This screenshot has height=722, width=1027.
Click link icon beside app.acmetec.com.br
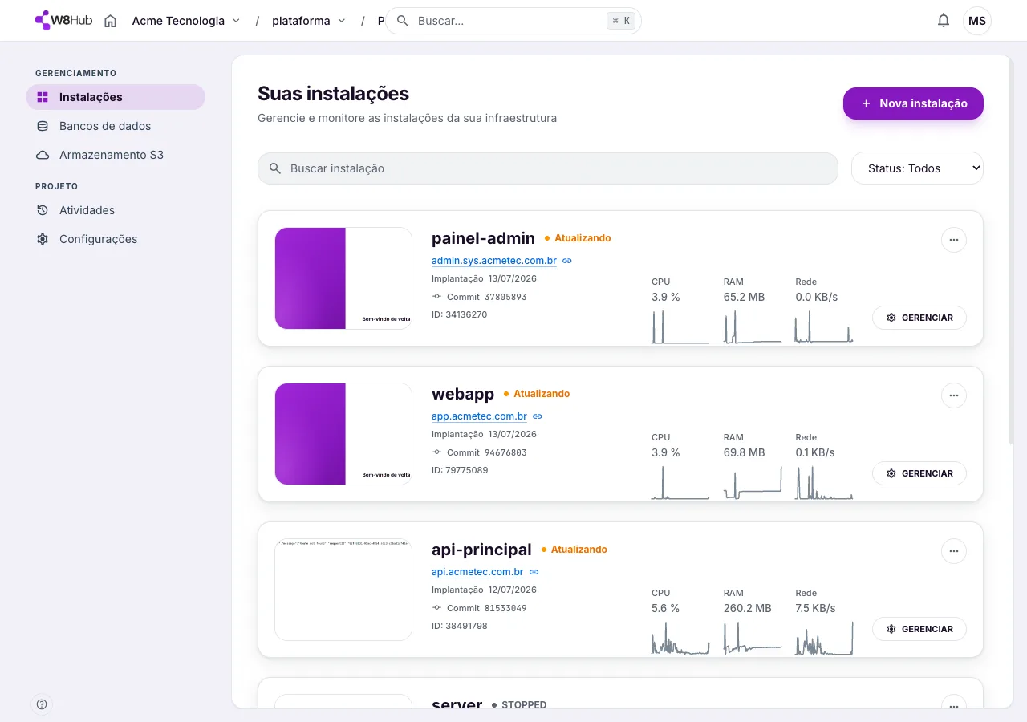click(538, 416)
